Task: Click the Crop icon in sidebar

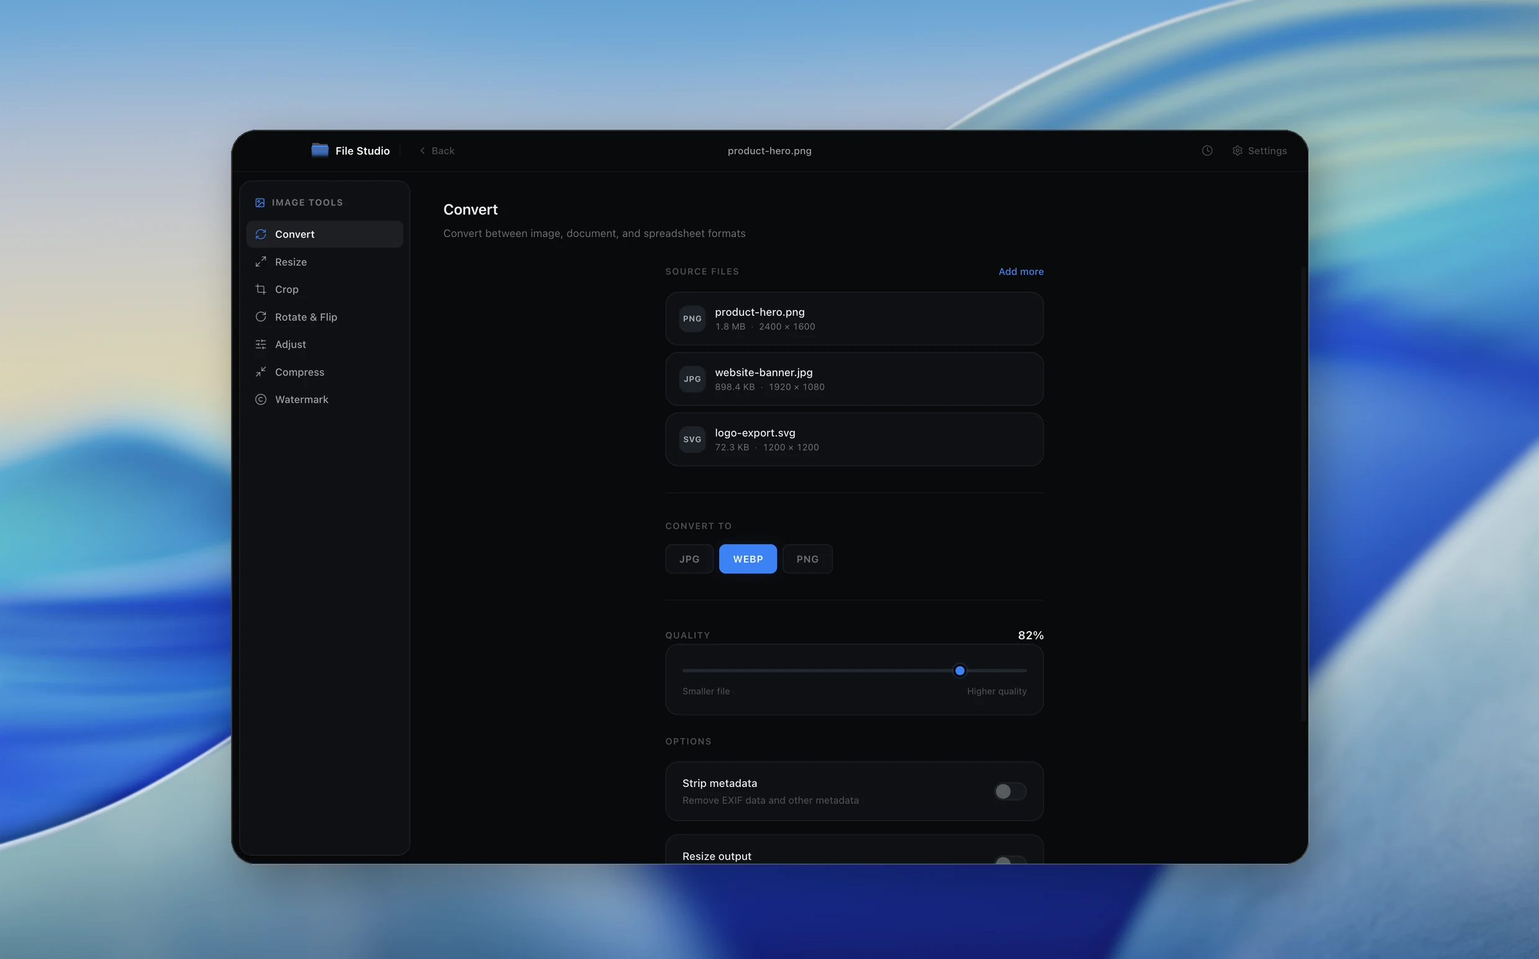Action: tap(261, 289)
